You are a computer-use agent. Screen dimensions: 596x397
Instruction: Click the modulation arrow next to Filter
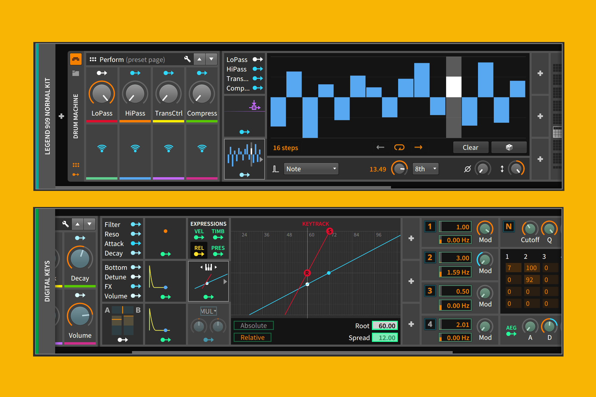136,224
